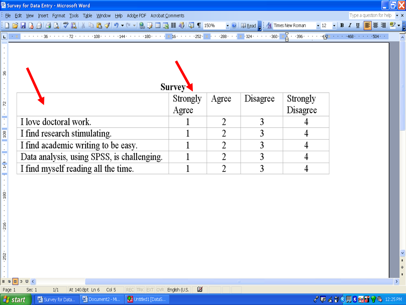The image size is (406, 305).
Task: Expand the Times New Roman font list
Action: [318, 26]
